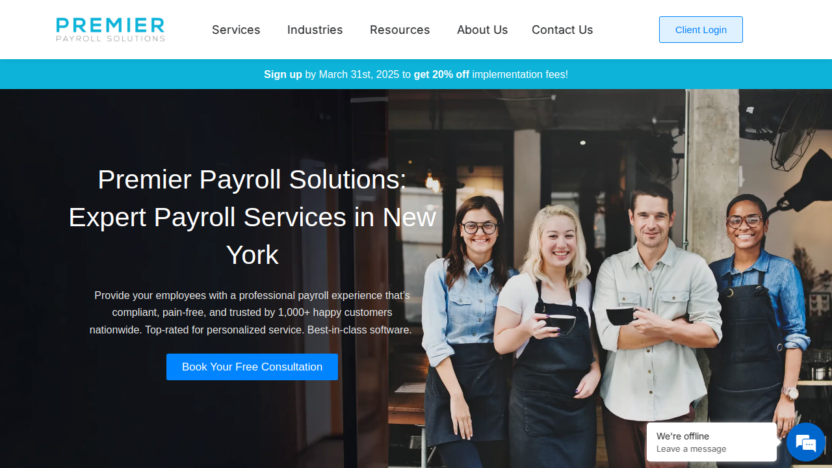Click the Client Login button

(x=701, y=30)
